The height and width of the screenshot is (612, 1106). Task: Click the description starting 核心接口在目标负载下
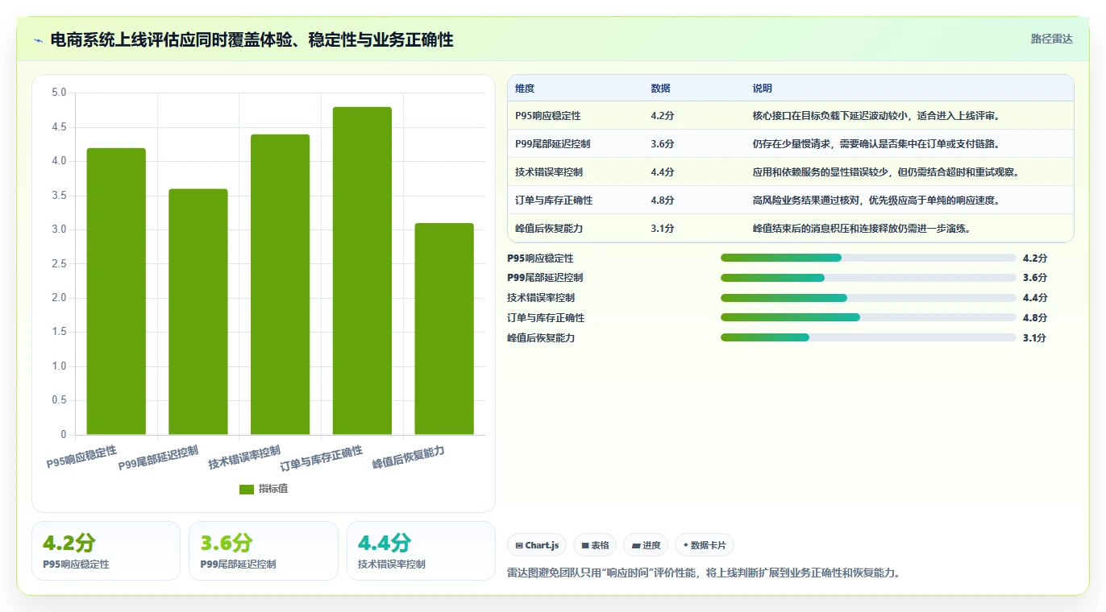pyautogui.click(x=877, y=116)
